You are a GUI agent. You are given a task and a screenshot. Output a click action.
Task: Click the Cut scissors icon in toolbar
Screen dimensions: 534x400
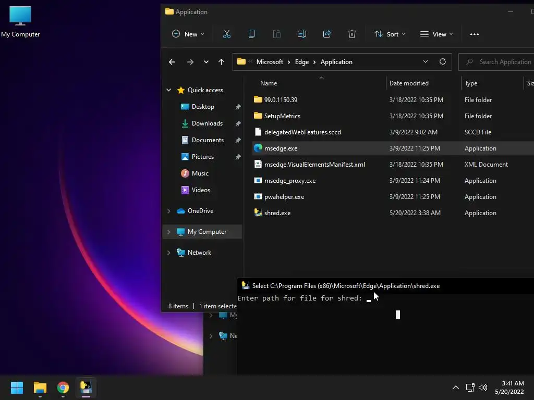click(226, 34)
